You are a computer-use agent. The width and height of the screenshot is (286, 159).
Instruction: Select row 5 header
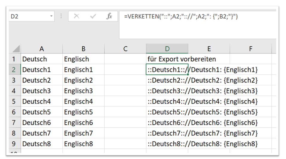[x=14, y=102]
